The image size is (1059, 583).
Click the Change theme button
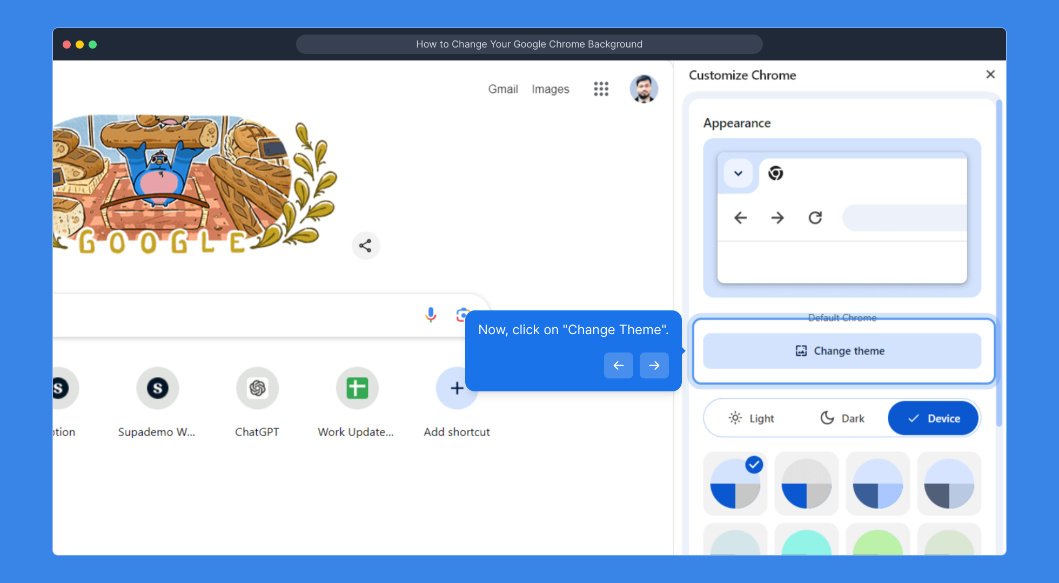842,351
